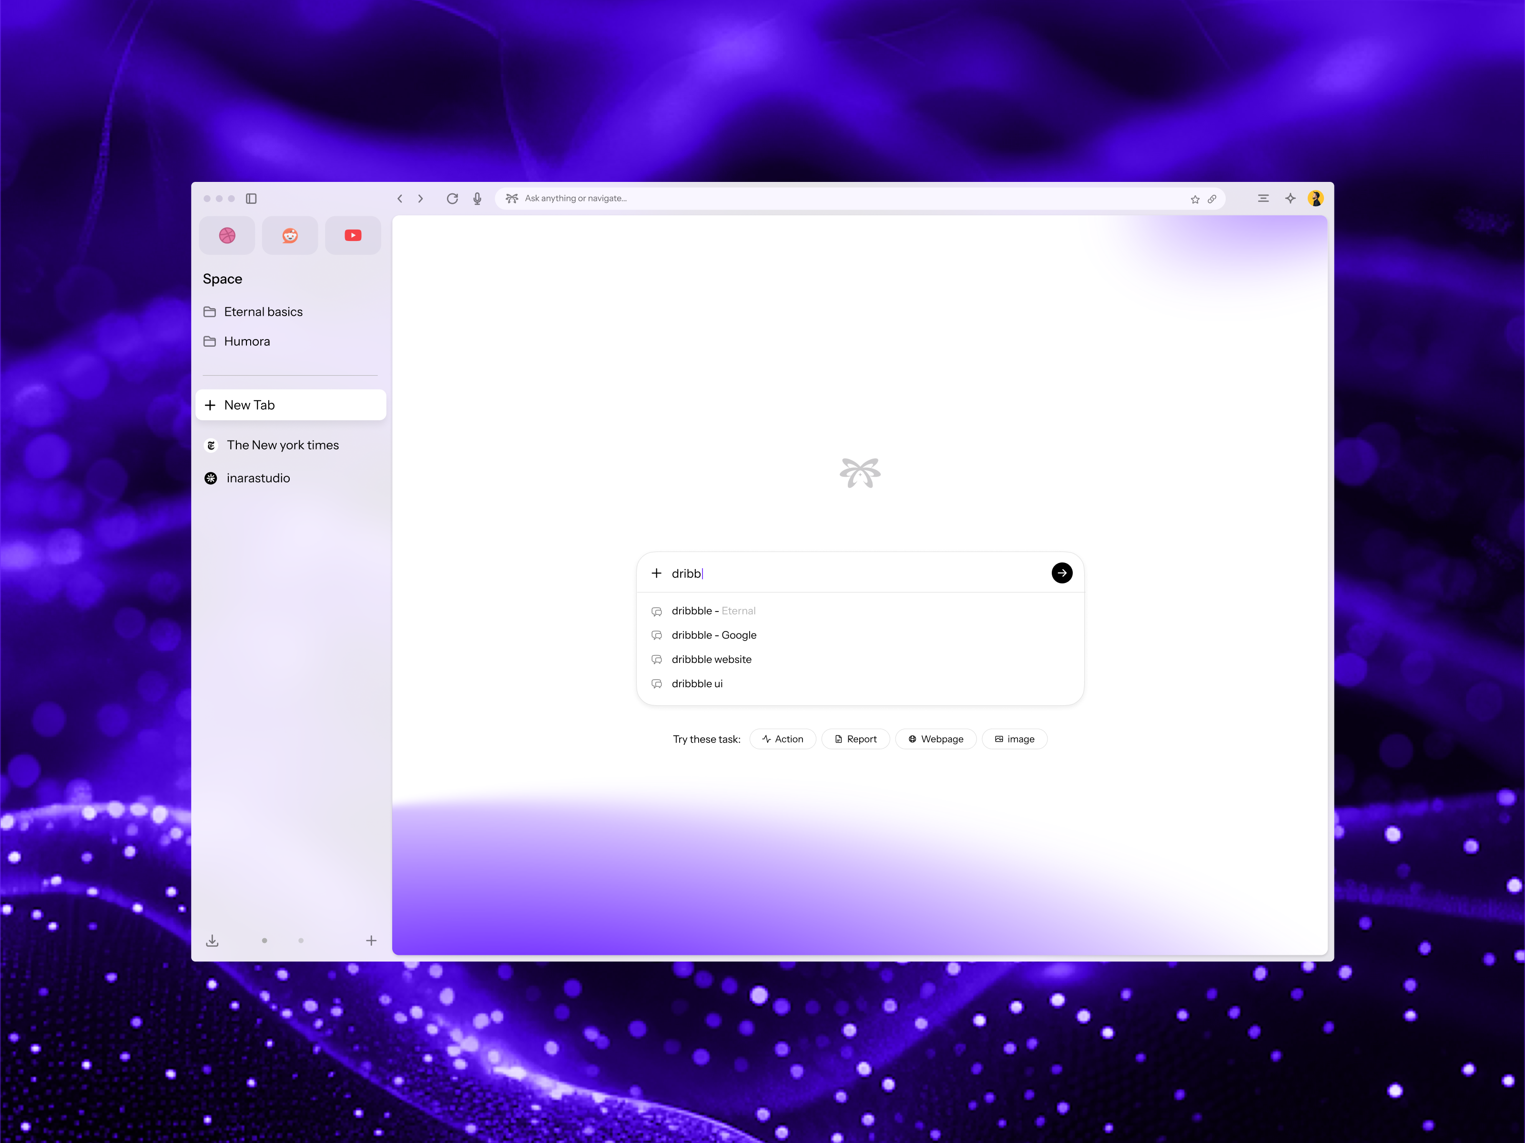
Task: Open the Reddit pinned tab icon
Action: click(x=290, y=235)
